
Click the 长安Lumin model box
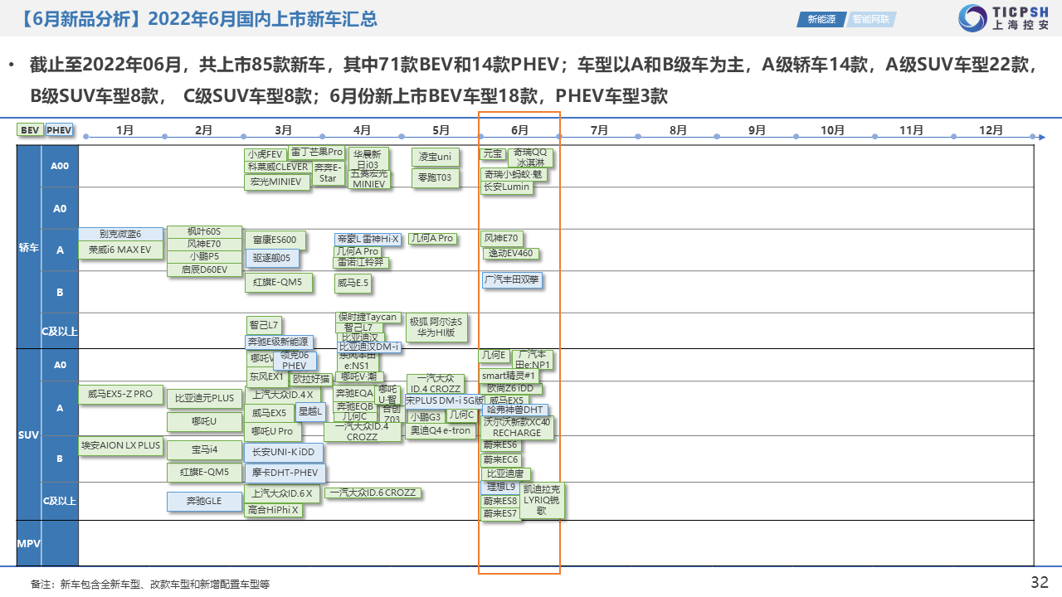[506, 187]
